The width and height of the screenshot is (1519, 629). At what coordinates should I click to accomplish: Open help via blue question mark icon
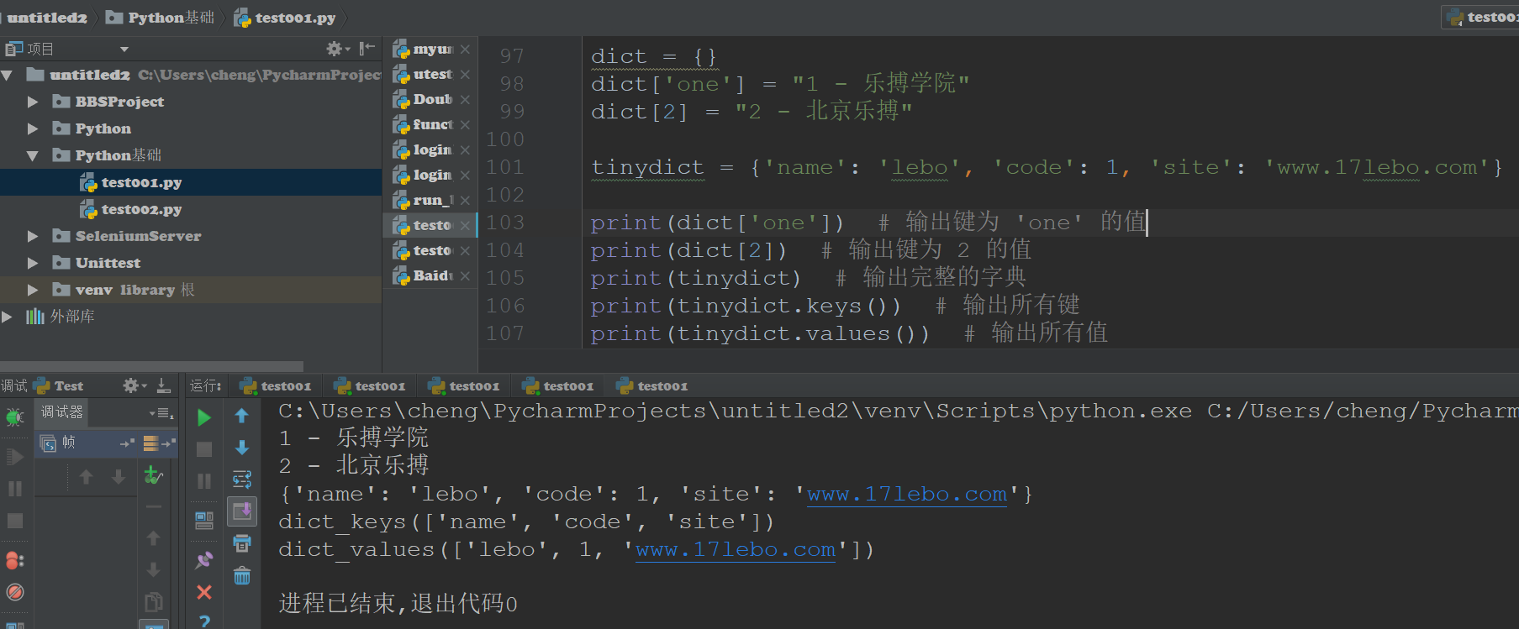204,621
